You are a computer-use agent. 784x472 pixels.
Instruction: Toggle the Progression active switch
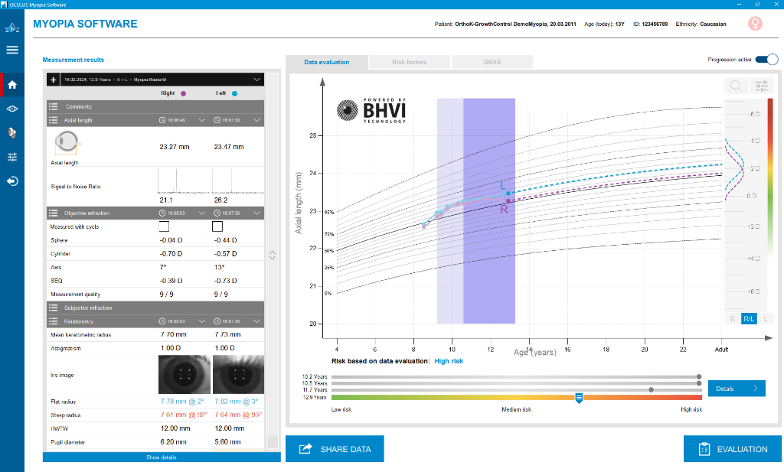point(766,60)
